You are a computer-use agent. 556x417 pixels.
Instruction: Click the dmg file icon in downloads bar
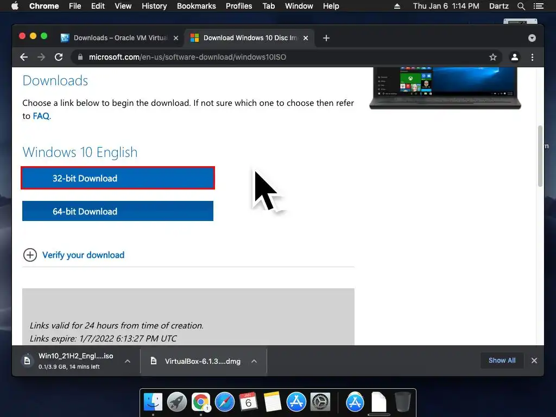(x=153, y=361)
